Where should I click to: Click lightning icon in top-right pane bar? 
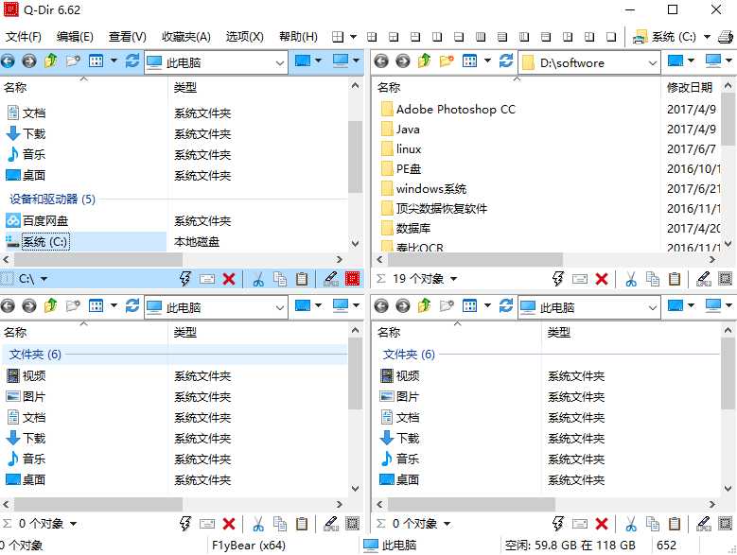(x=558, y=279)
